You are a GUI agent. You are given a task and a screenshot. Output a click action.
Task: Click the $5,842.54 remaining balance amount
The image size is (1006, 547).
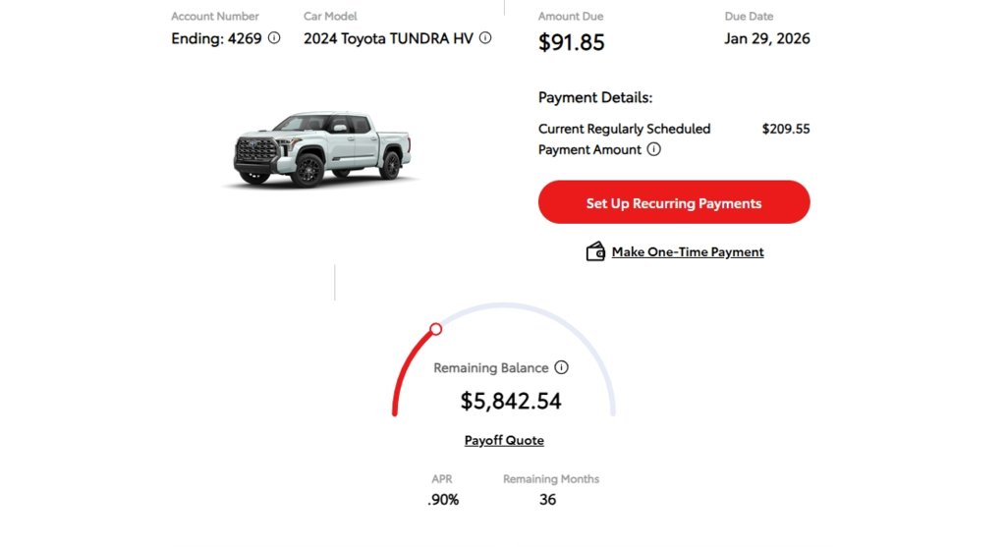click(x=511, y=401)
